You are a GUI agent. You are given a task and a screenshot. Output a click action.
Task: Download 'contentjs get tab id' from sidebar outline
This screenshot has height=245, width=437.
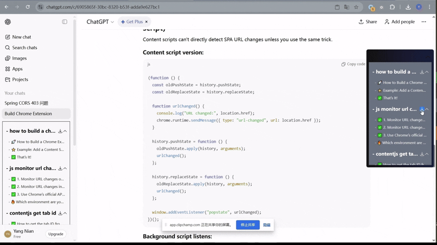tap(60, 213)
